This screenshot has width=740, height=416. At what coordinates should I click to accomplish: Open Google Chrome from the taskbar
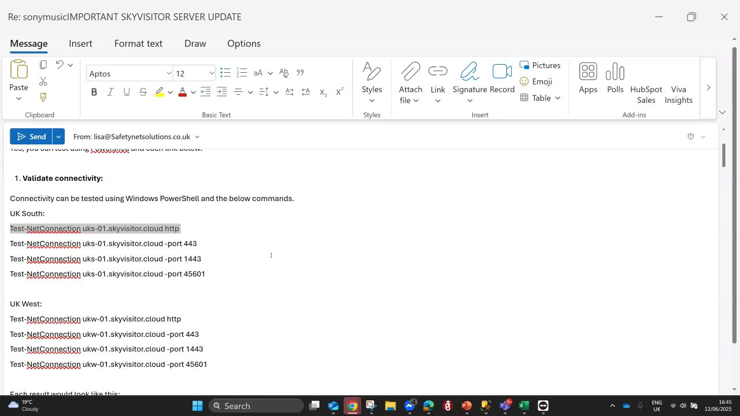point(352,406)
